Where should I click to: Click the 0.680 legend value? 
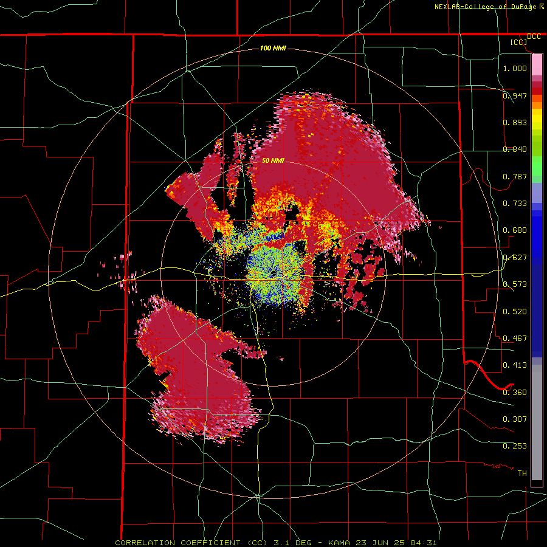515,230
